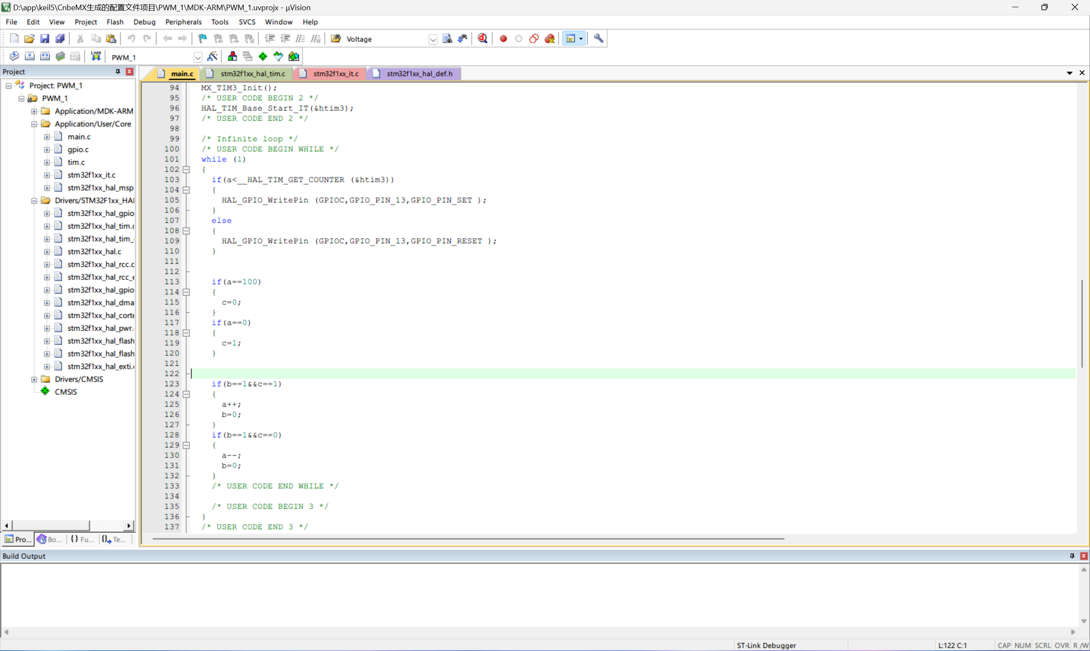Switch to the Books panel tab
This screenshot has width=1090, height=651.
tap(50, 539)
